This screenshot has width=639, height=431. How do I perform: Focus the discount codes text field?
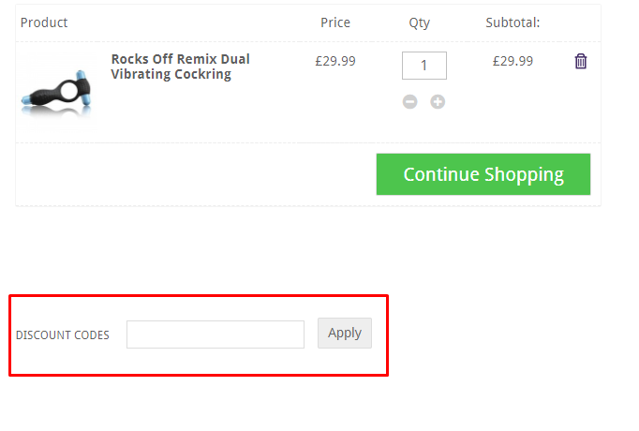click(x=215, y=334)
